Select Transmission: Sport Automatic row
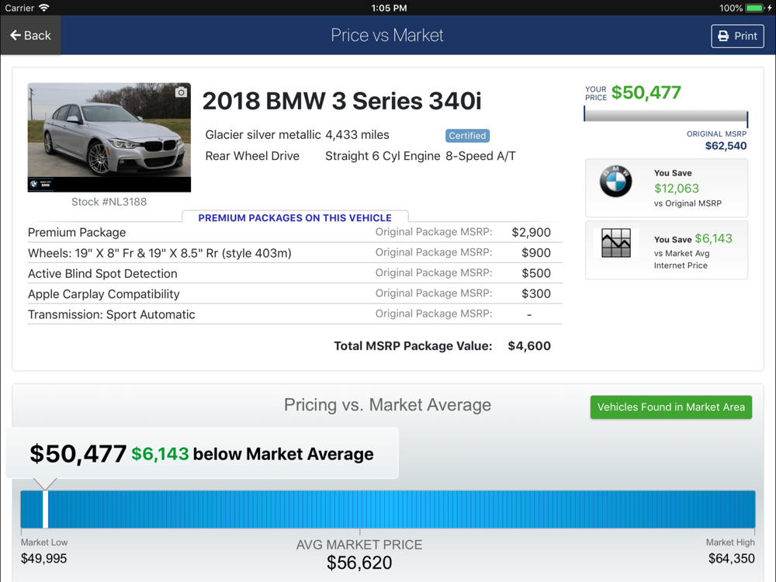776x582 pixels. click(295, 314)
